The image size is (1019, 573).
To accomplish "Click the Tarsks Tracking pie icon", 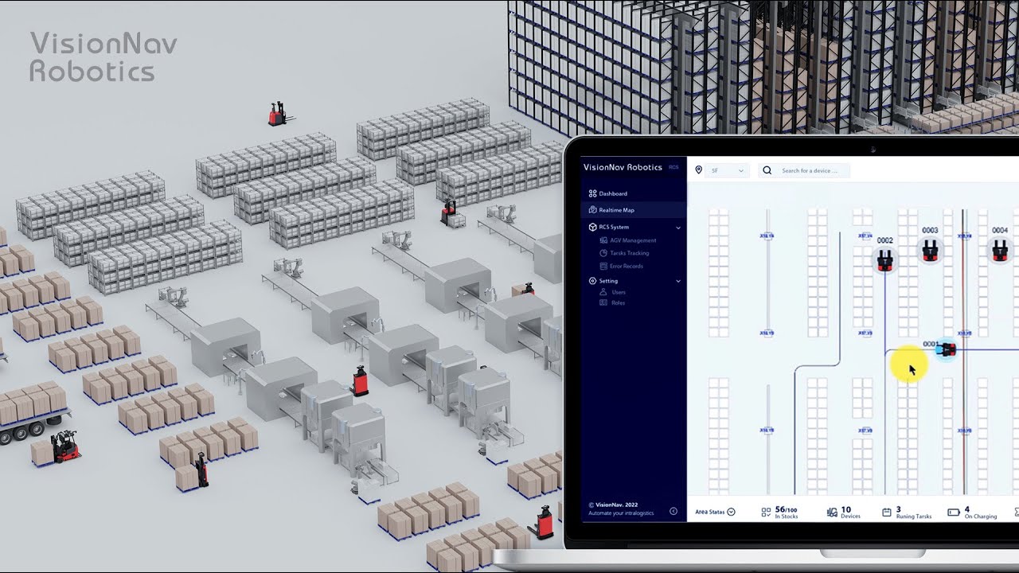I will pos(603,253).
